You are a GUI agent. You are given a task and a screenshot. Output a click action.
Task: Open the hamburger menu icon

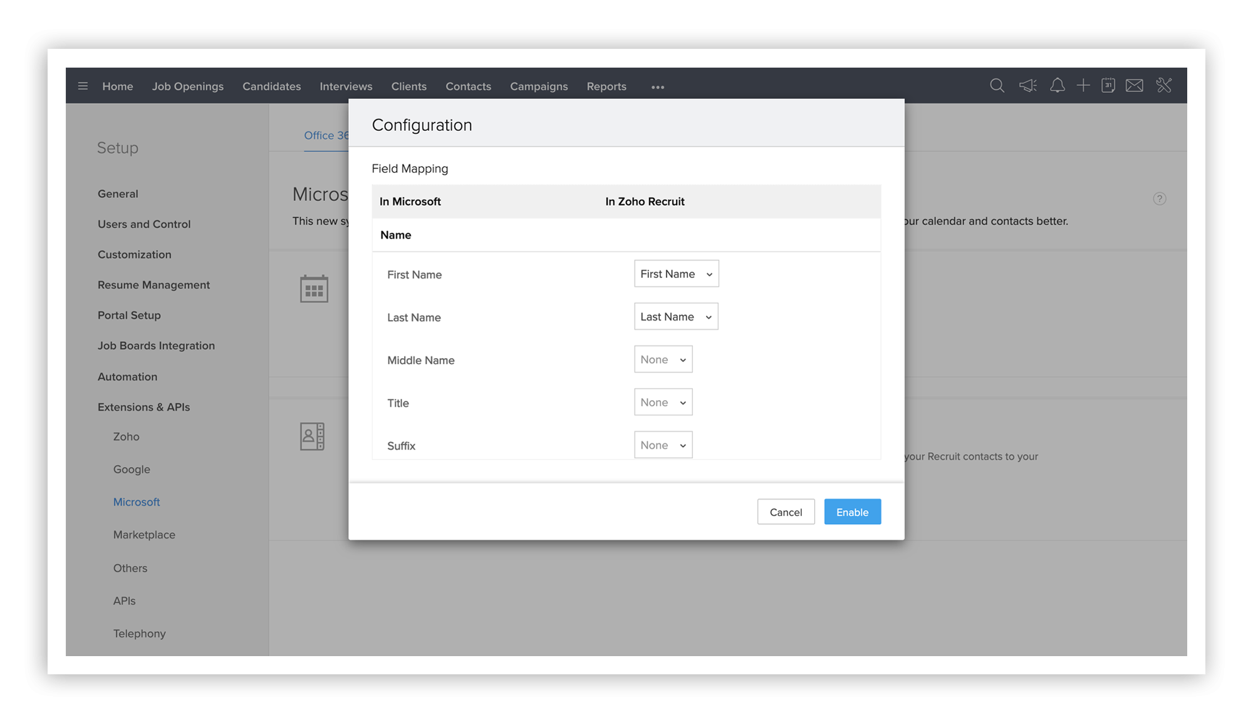[83, 86]
